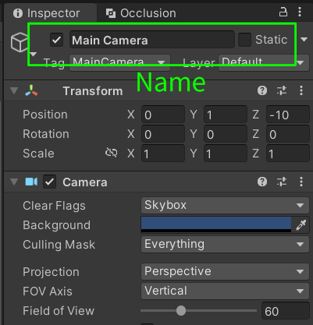Click the Clear Flags label
The height and width of the screenshot is (325, 313).
point(54,206)
